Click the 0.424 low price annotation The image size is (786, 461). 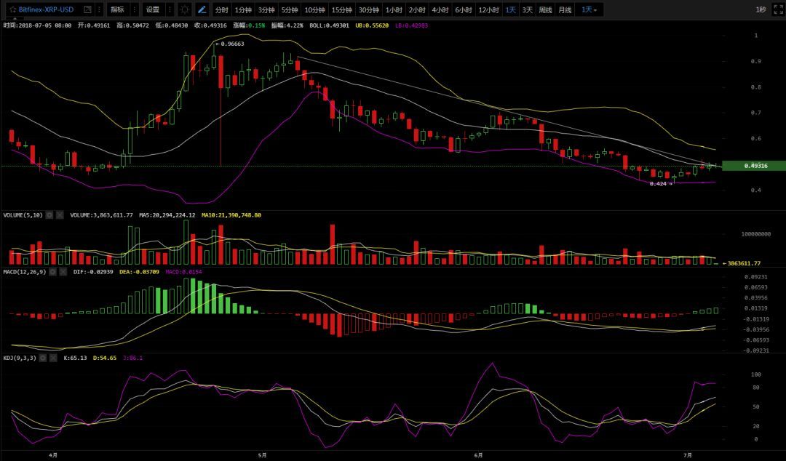pos(661,184)
